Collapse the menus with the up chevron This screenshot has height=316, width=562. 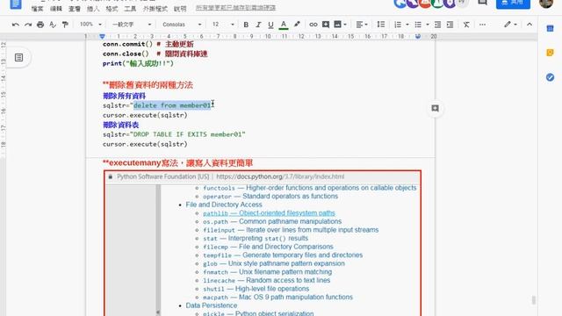point(530,25)
